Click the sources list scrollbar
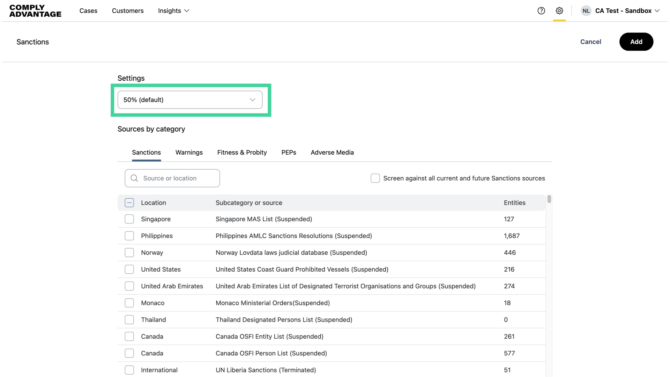Image resolution: width=670 pixels, height=377 pixels. 549,199
